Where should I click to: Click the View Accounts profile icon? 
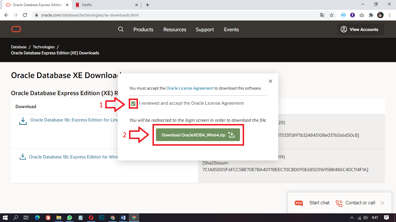pos(344,29)
